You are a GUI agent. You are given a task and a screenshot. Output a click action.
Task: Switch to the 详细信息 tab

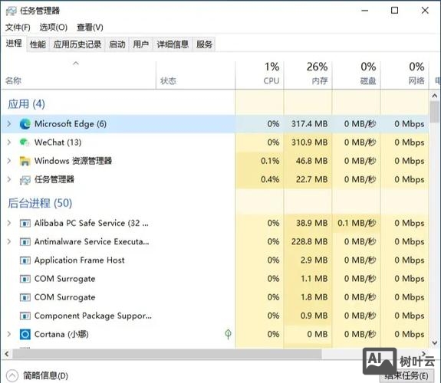coord(173,44)
